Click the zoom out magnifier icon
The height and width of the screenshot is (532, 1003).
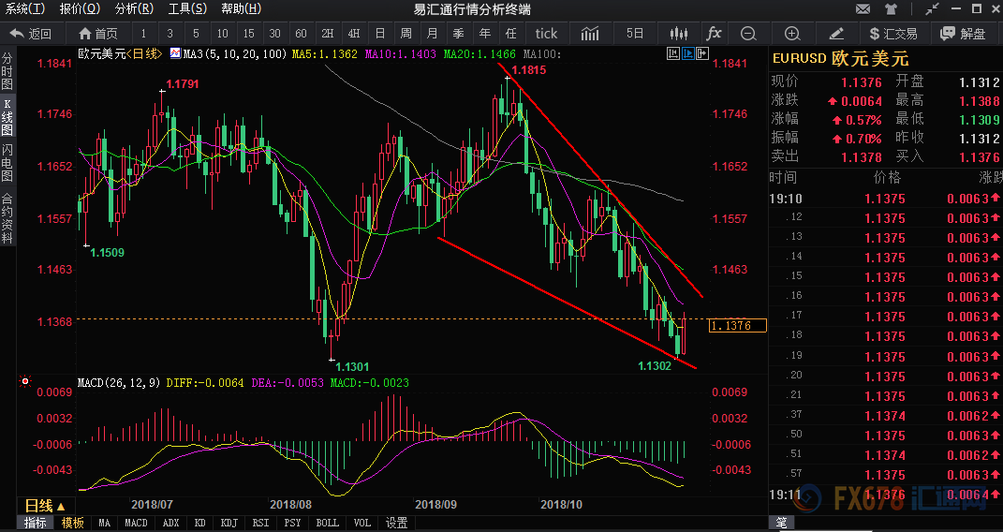tap(748, 34)
